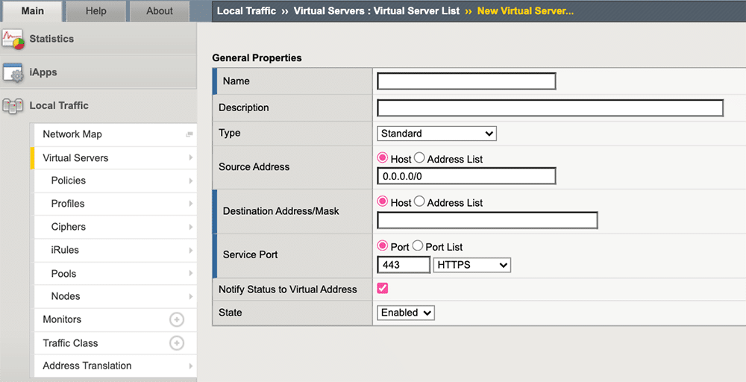746x382 pixels.
Task: Click the Network Map pop-out icon
Action: 189,134
